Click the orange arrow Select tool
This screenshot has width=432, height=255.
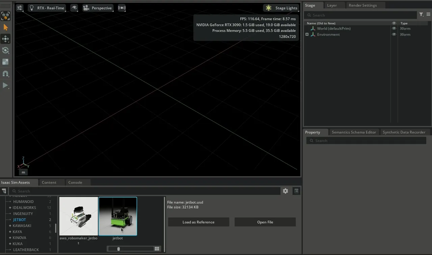tap(5, 28)
